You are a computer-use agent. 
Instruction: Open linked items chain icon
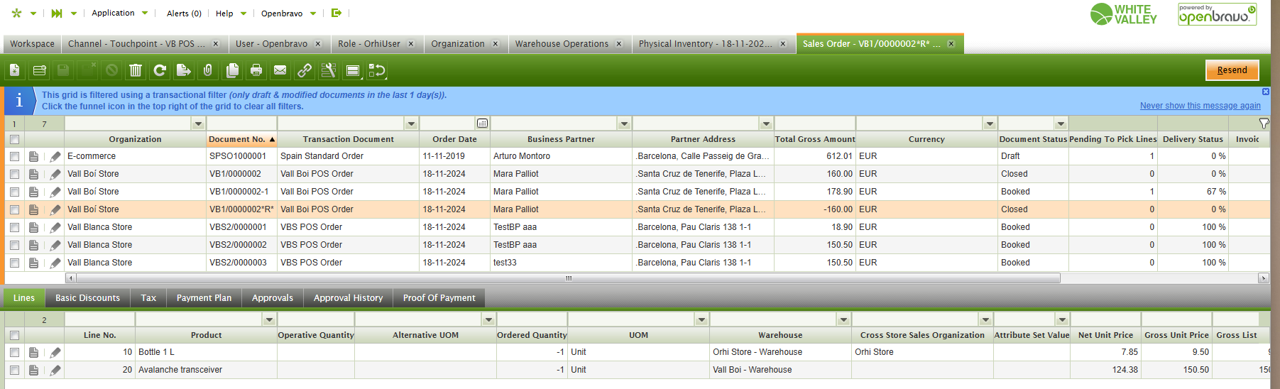(305, 70)
